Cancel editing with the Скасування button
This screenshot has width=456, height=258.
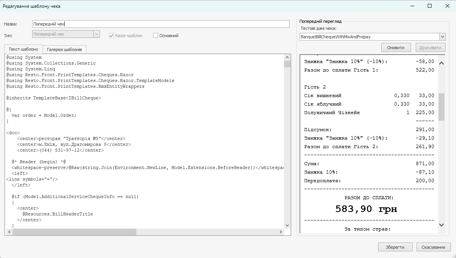(434, 247)
